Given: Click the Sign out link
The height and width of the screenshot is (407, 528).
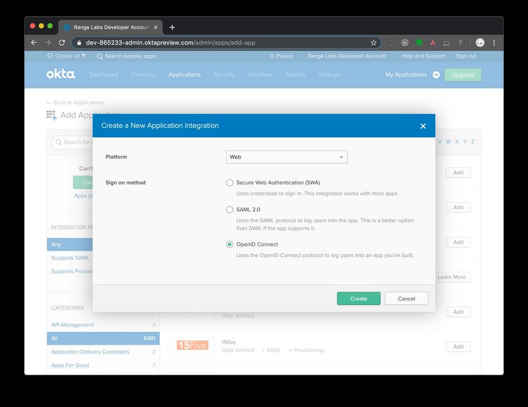Looking at the screenshot, I should pyautogui.click(x=466, y=56).
